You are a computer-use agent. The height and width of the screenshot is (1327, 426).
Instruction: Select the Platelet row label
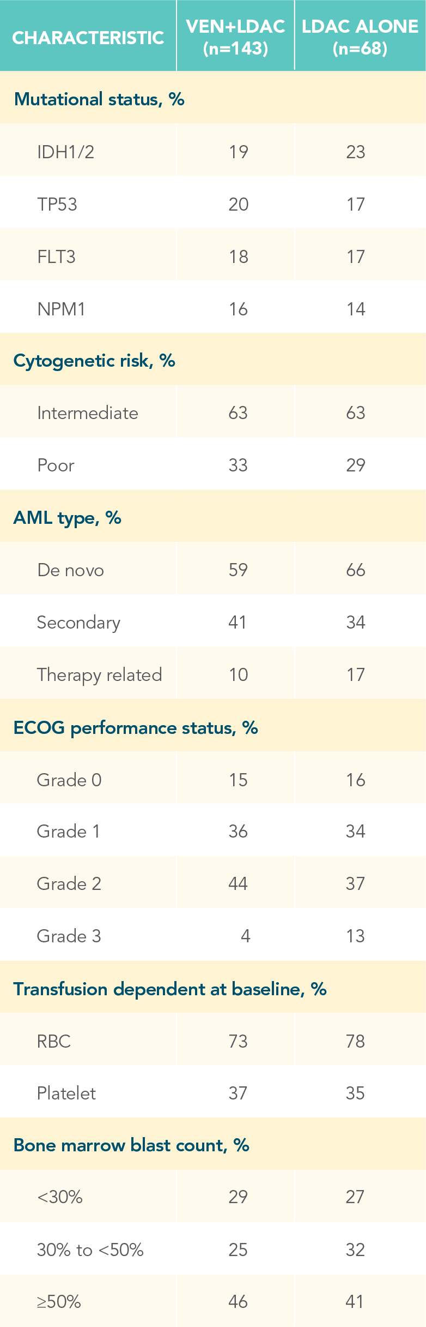(66, 1093)
